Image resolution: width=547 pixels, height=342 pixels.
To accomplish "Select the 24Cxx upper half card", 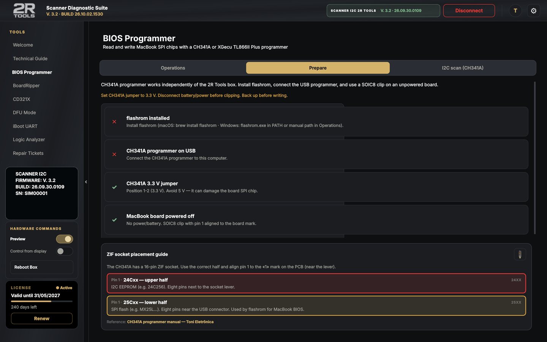I will pyautogui.click(x=316, y=283).
